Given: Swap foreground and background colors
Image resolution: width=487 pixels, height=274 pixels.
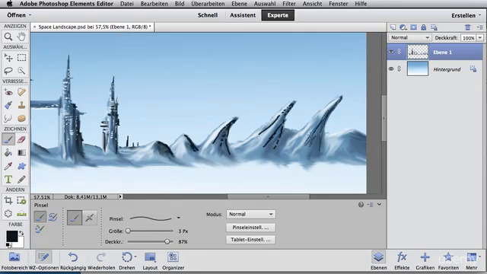Looking at the screenshot, I should [21, 233].
